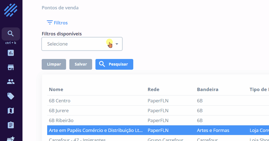This screenshot has width=269, height=141.
Task: Select the Carrefour - 47 - Imigrantes row
Action: pos(158,138)
